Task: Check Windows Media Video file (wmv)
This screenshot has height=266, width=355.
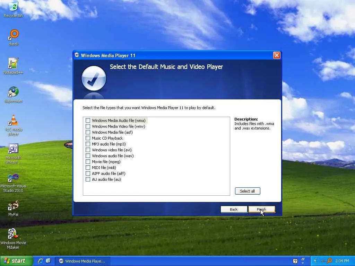Action: (88, 126)
